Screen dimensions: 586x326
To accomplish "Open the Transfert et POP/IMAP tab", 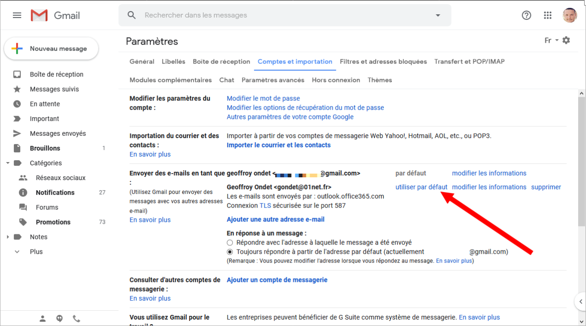I will point(469,62).
